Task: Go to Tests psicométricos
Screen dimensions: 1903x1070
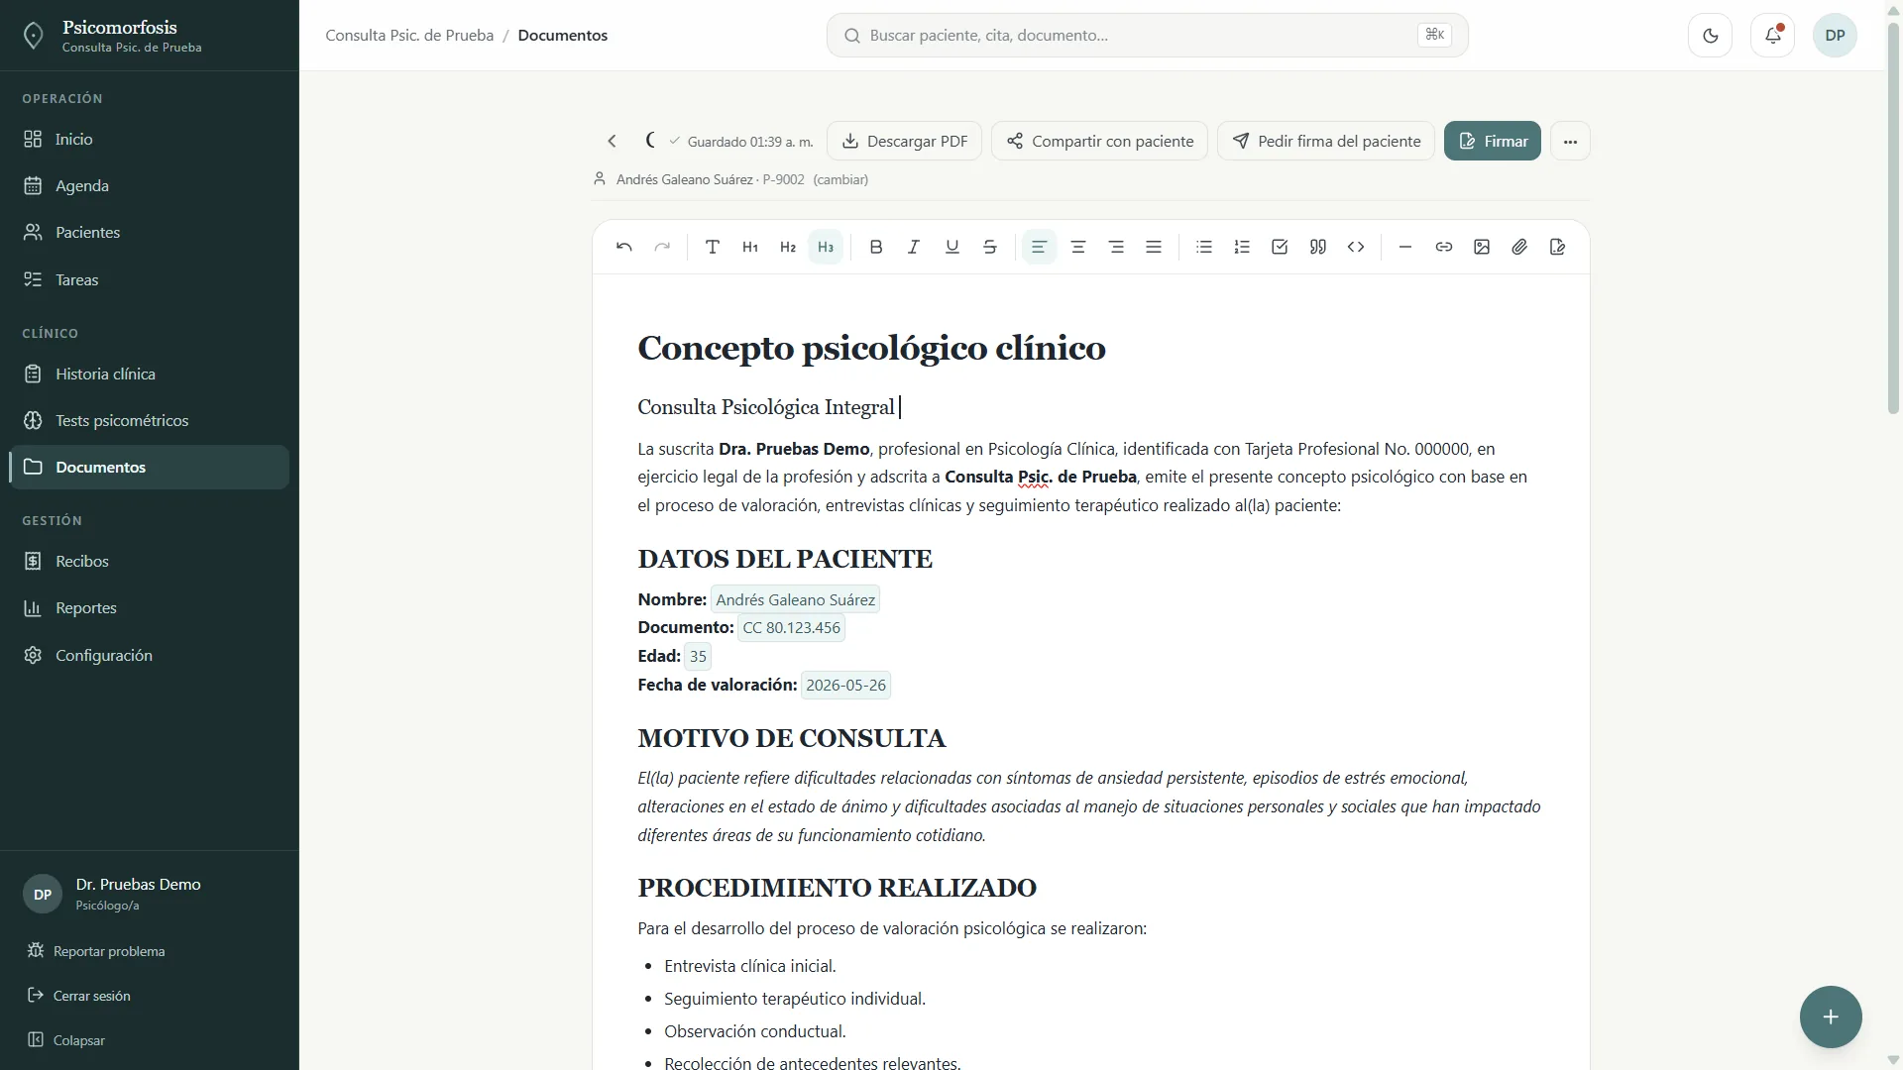Action: pos(149,421)
